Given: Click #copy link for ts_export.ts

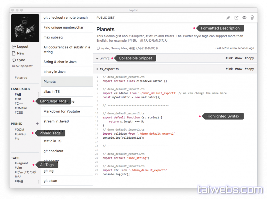Looking at the screenshot, I should pyautogui.click(x=249, y=69).
